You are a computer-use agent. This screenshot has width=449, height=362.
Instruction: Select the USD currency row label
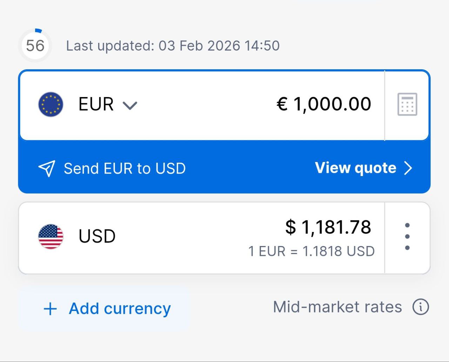[x=97, y=236]
